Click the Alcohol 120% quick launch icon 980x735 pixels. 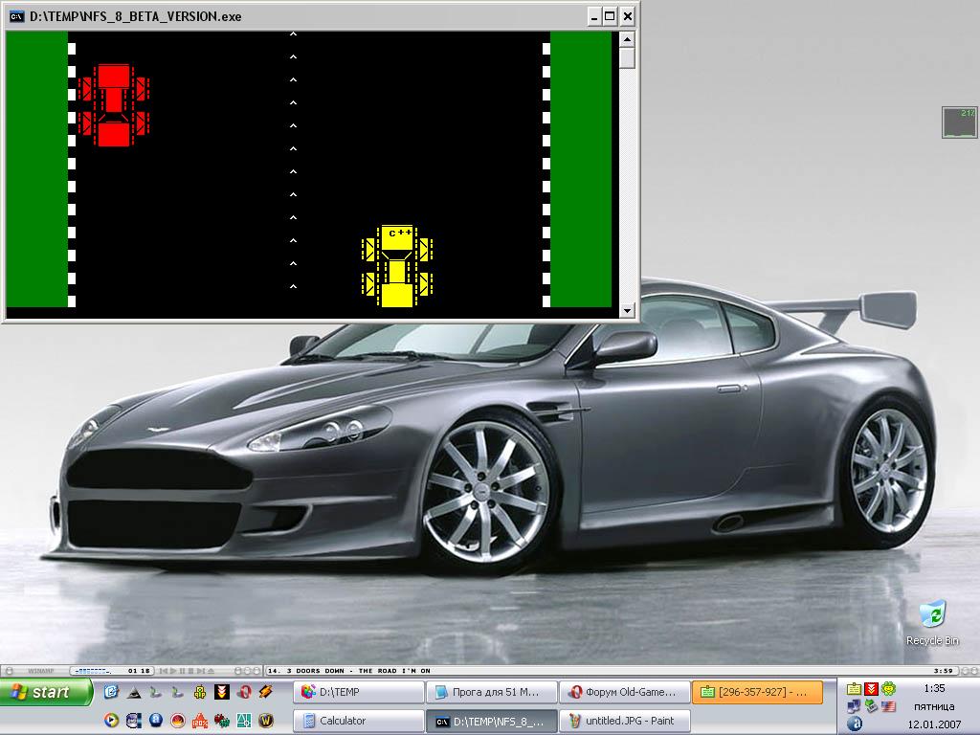click(x=200, y=721)
